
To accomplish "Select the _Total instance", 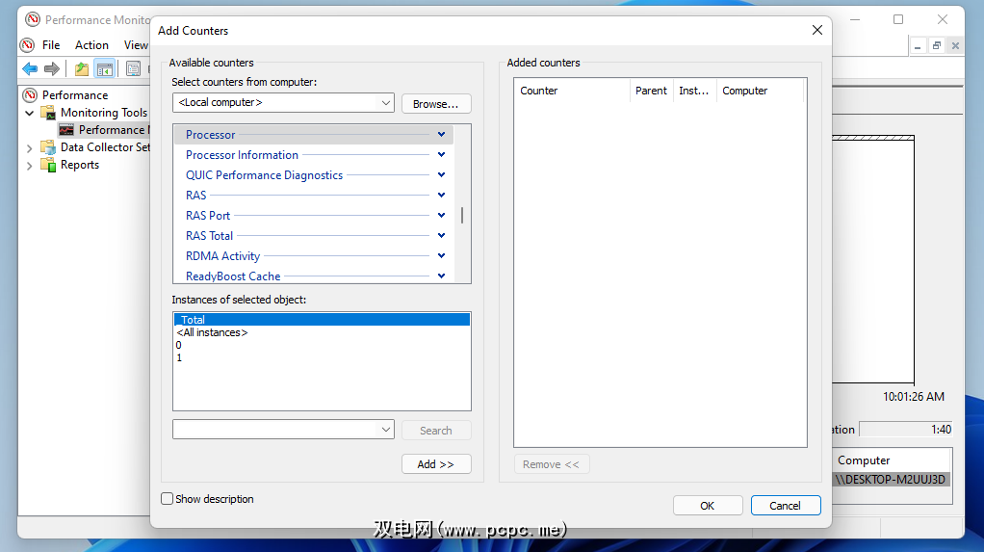I will 322,320.
